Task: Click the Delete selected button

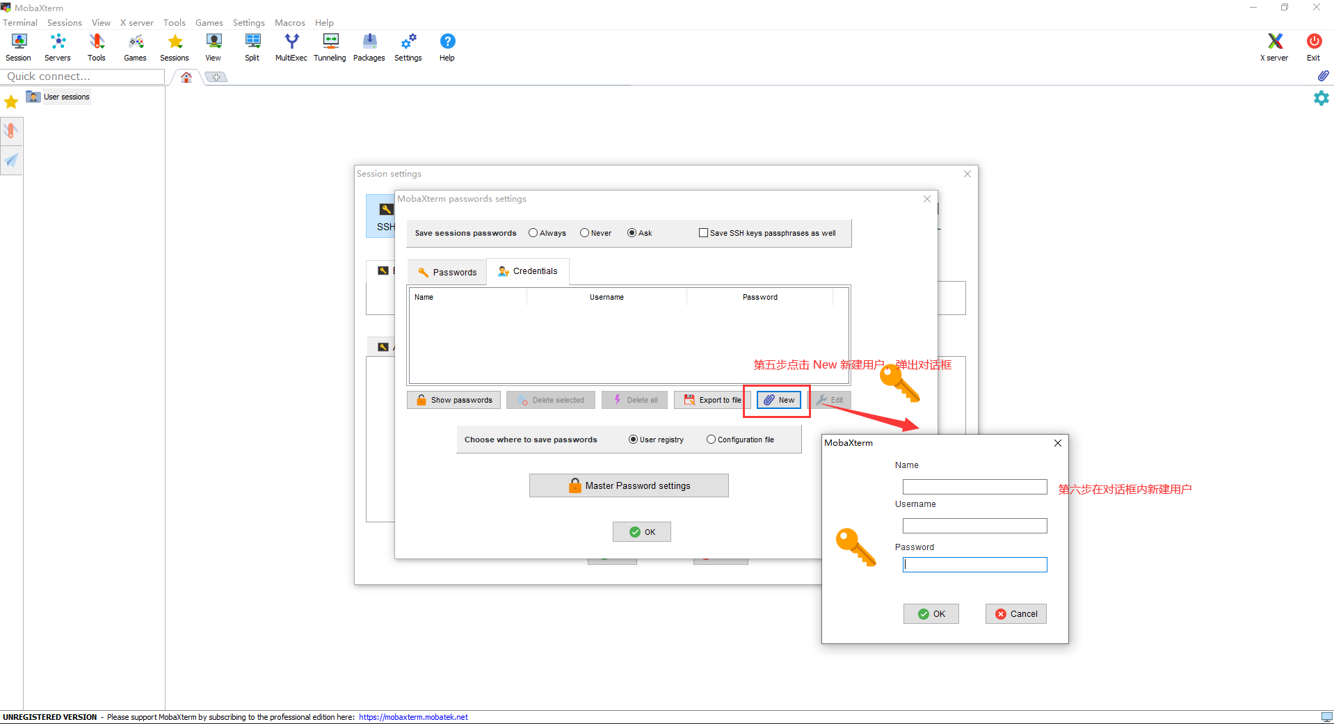Action: (551, 400)
